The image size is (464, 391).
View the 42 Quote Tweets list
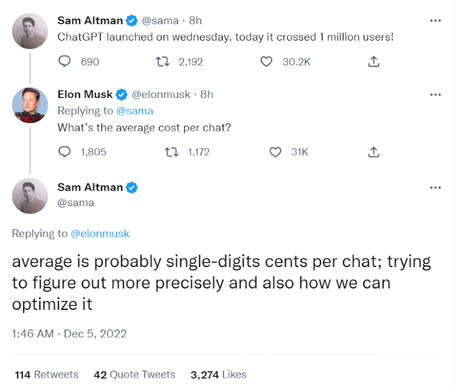(135, 375)
